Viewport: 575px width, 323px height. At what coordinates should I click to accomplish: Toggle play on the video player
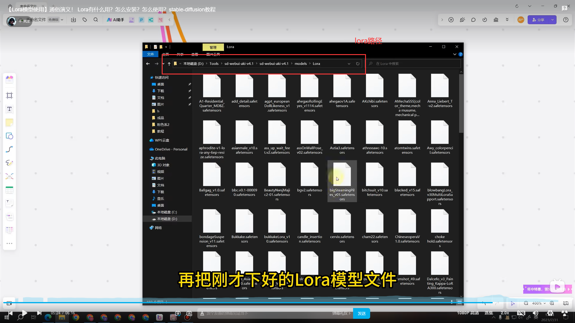pos(25,313)
